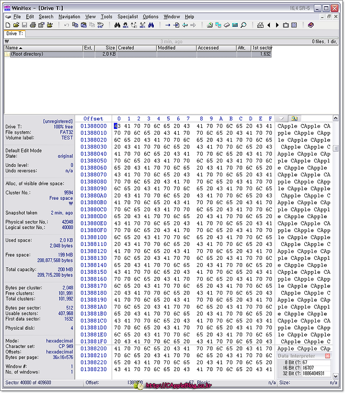345x393 pixels.
Task: Open the Tools menu
Action: [106, 17]
